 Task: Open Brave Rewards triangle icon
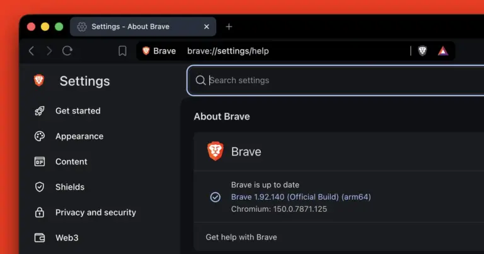pos(443,51)
